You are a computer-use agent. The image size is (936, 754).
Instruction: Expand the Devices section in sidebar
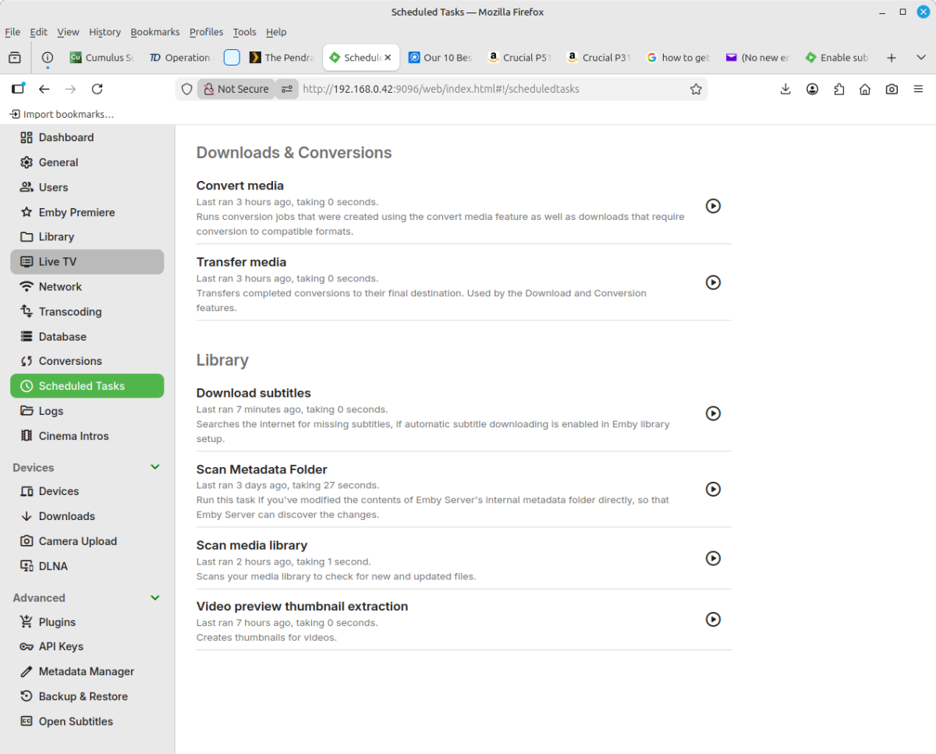[x=154, y=467]
